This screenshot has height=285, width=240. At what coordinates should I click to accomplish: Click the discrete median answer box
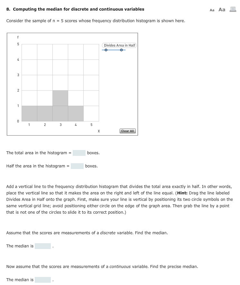point(42,246)
